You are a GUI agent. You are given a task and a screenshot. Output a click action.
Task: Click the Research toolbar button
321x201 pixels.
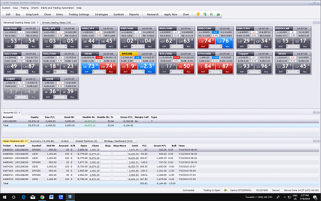pos(153,14)
